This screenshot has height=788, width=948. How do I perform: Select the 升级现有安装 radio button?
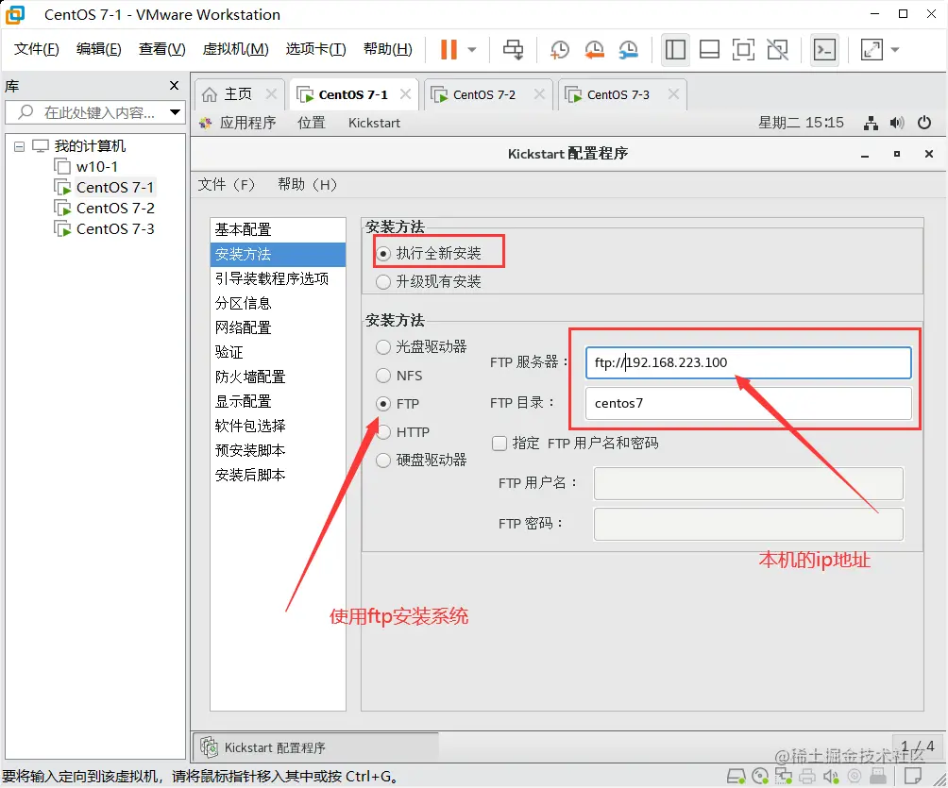[383, 282]
